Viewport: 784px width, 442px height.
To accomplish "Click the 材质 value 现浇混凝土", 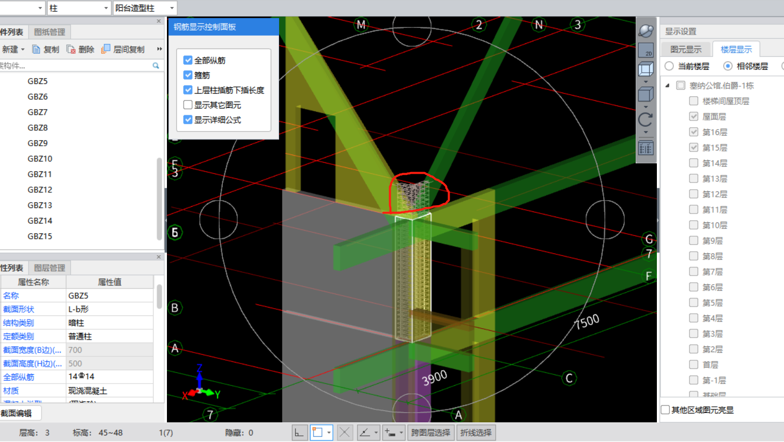I will point(110,390).
